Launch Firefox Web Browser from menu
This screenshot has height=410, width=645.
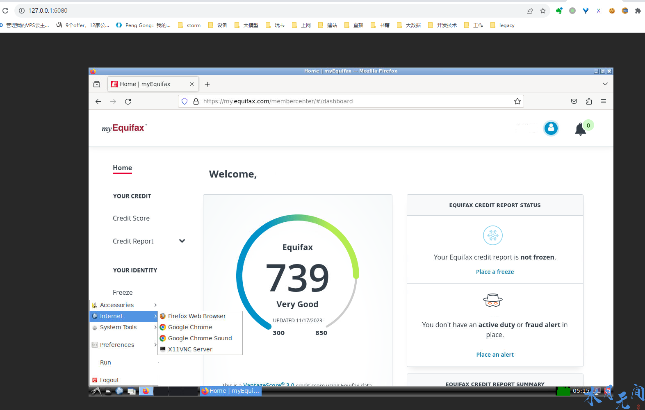(x=200, y=316)
